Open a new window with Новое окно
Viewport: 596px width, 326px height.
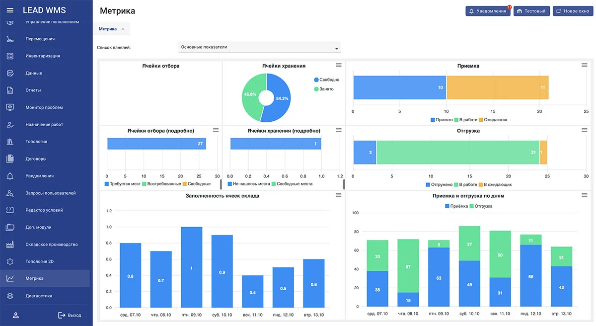pyautogui.click(x=573, y=11)
